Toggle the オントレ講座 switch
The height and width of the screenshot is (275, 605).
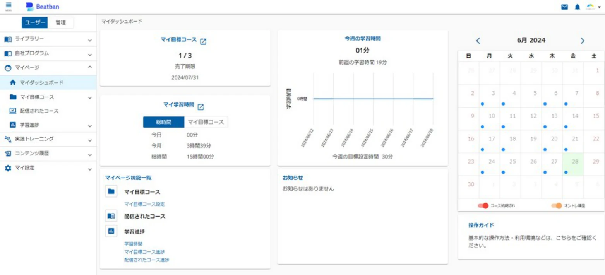coord(557,206)
